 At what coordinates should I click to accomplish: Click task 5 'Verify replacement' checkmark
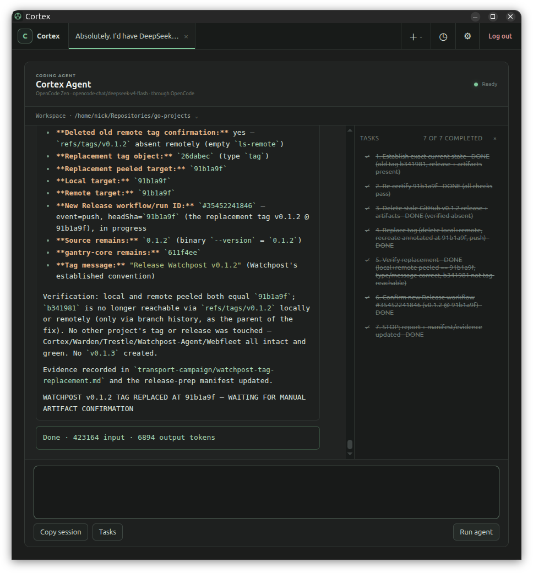coord(367,260)
